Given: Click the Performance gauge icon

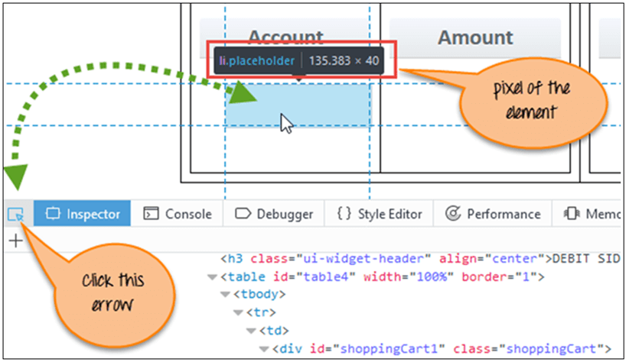Looking at the screenshot, I should [x=453, y=214].
